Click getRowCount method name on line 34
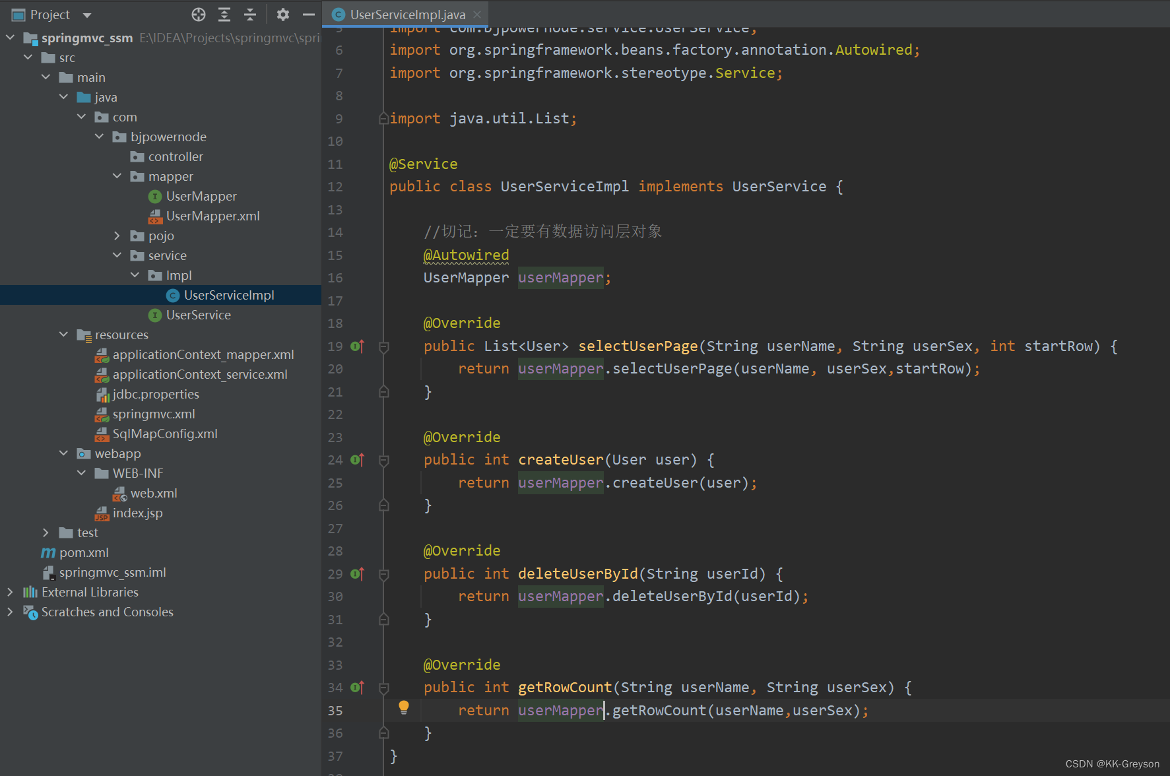Viewport: 1170px width, 776px height. [x=565, y=688]
